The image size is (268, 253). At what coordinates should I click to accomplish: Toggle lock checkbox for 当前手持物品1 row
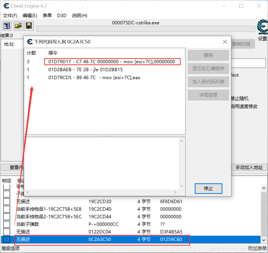point(7,209)
